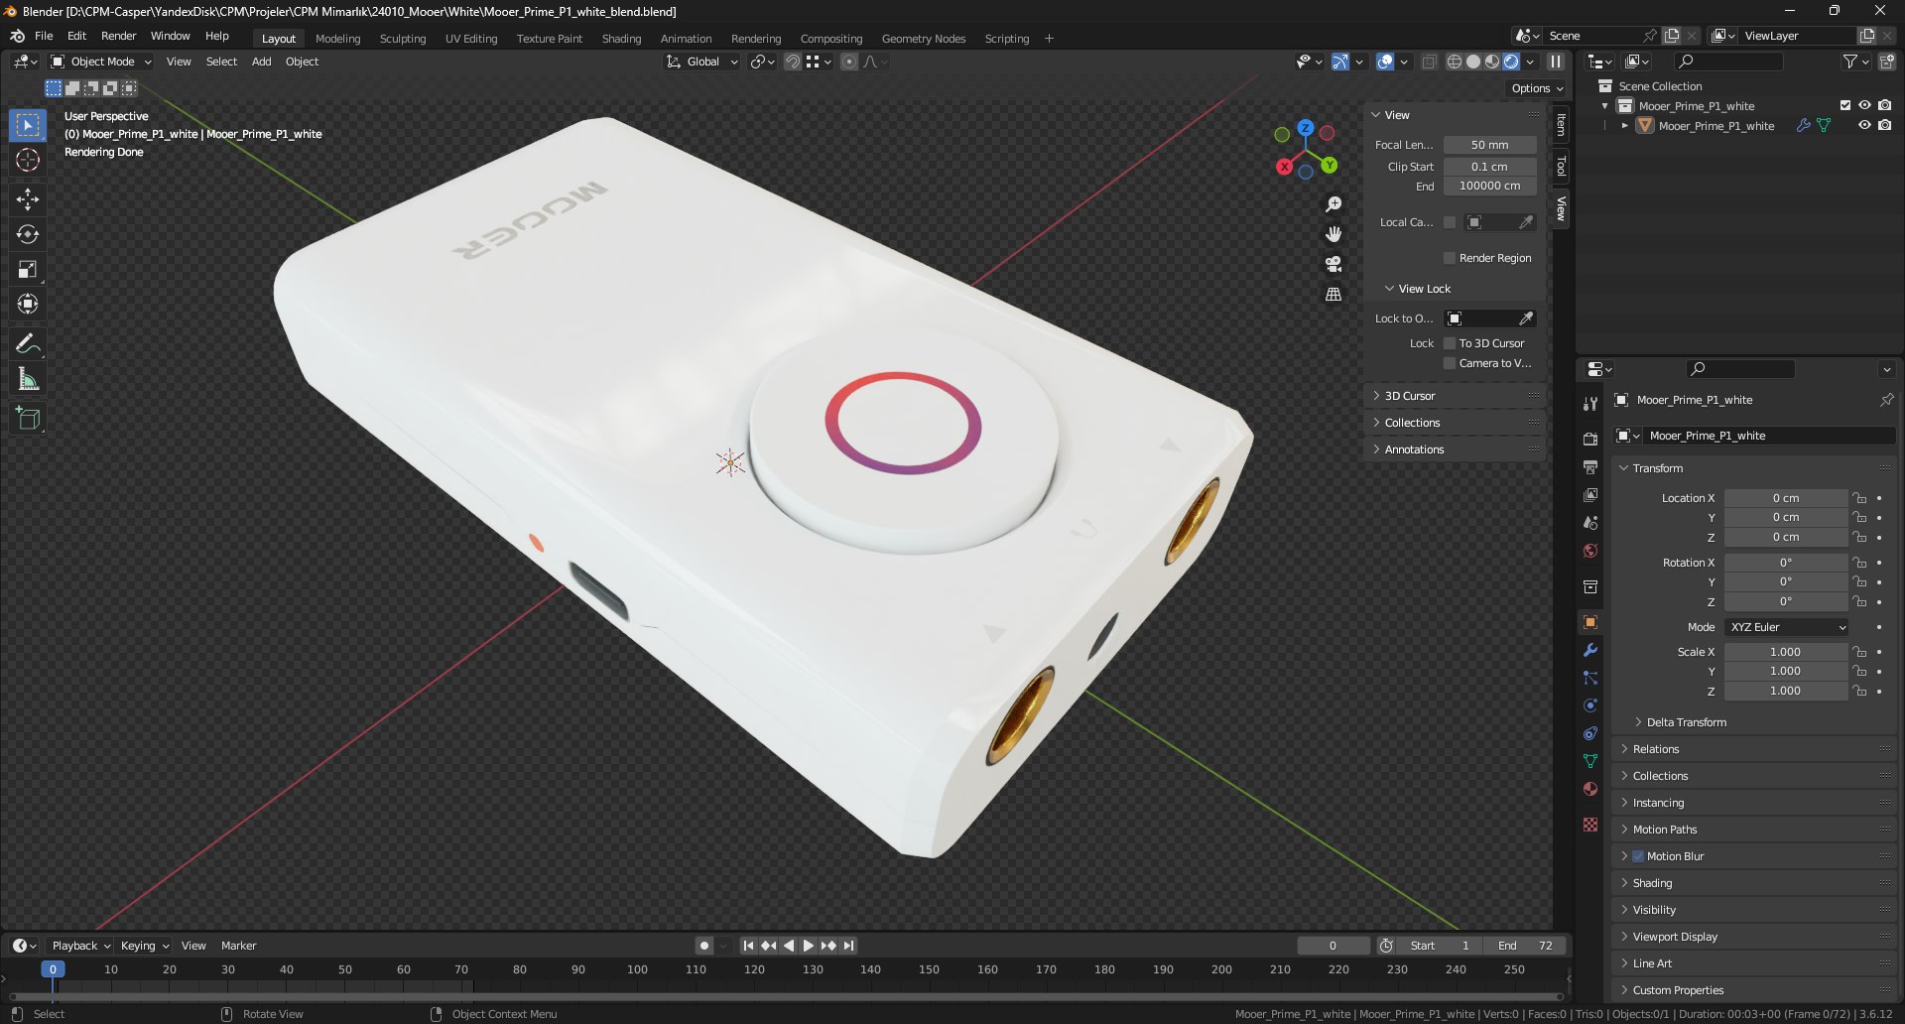Open the Object Constraints properties tab

1590,733
